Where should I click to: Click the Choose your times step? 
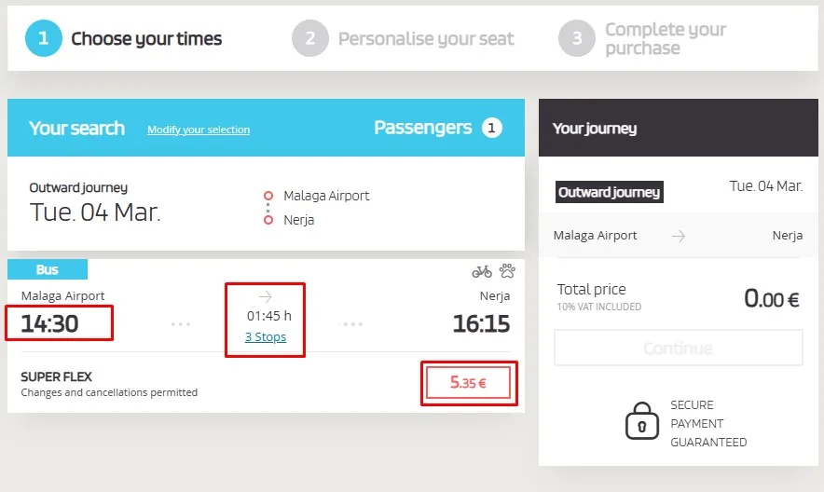146,38
